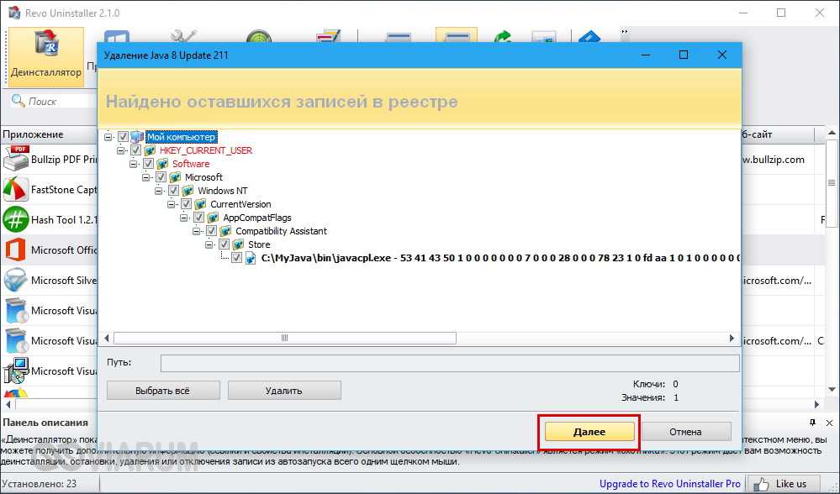Collapse the Software registry node
The width and height of the screenshot is (840, 494).
coord(134,164)
